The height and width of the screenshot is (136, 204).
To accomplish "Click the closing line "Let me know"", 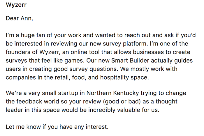I will click(x=23, y=127).
